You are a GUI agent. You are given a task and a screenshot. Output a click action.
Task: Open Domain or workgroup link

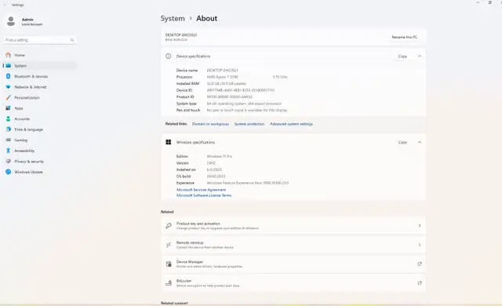pyautogui.click(x=210, y=124)
